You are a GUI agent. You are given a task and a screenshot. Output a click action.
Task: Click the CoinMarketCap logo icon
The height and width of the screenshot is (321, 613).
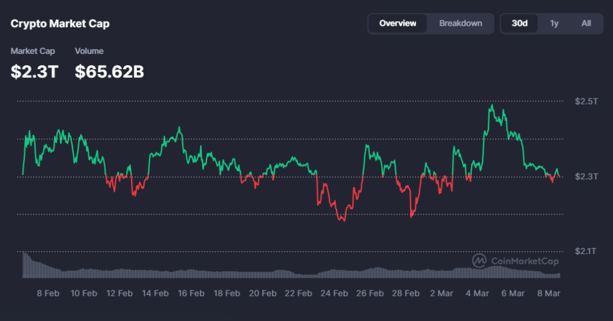(479, 261)
